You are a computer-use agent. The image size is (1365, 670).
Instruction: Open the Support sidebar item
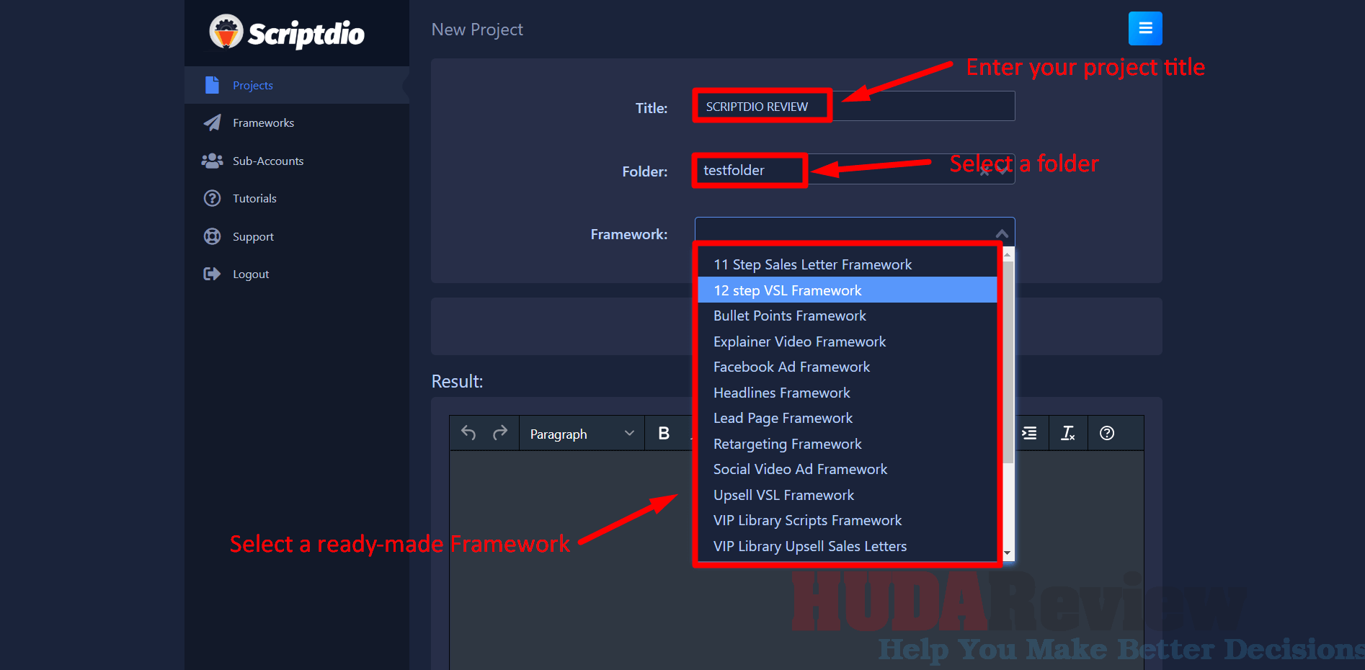click(x=297, y=236)
